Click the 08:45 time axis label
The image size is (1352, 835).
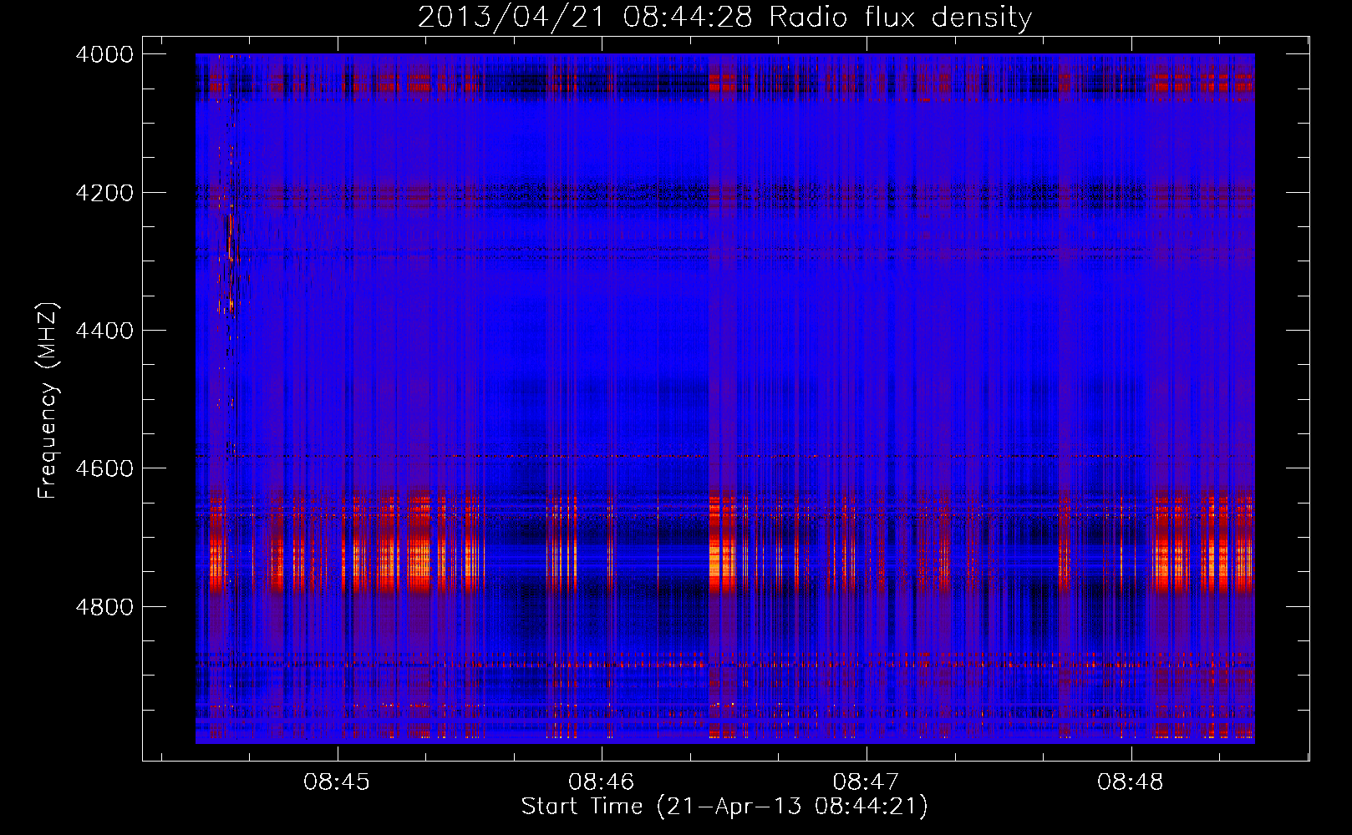(337, 782)
